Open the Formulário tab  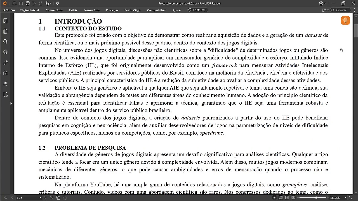(x=91, y=10)
